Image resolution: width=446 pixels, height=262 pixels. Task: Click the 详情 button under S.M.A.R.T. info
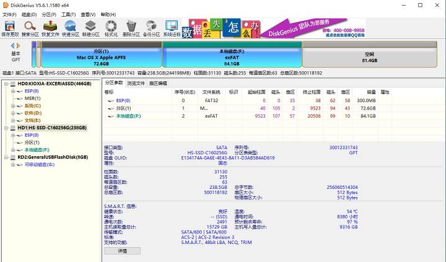coord(122,251)
